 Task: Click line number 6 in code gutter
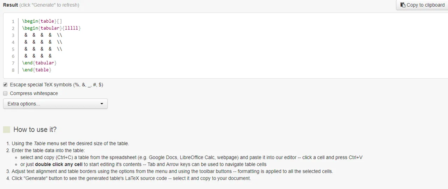click(x=13, y=56)
